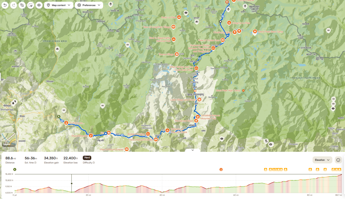Click start marker A on elevation timeline
This screenshot has width=345, height=199.
tap(15, 169)
